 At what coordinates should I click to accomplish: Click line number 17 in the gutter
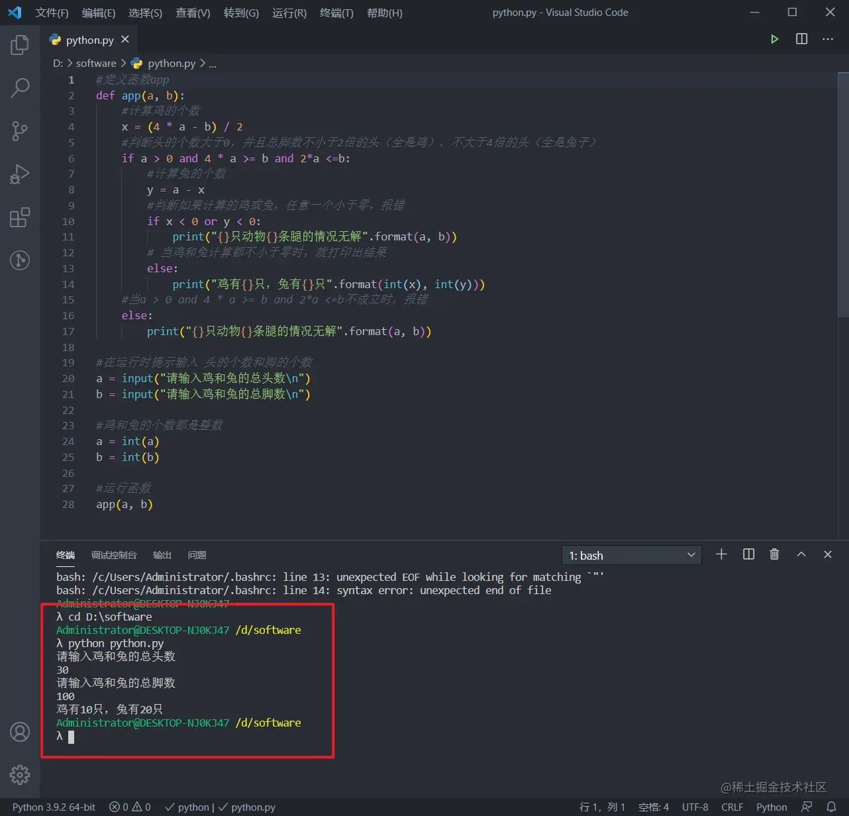point(68,331)
